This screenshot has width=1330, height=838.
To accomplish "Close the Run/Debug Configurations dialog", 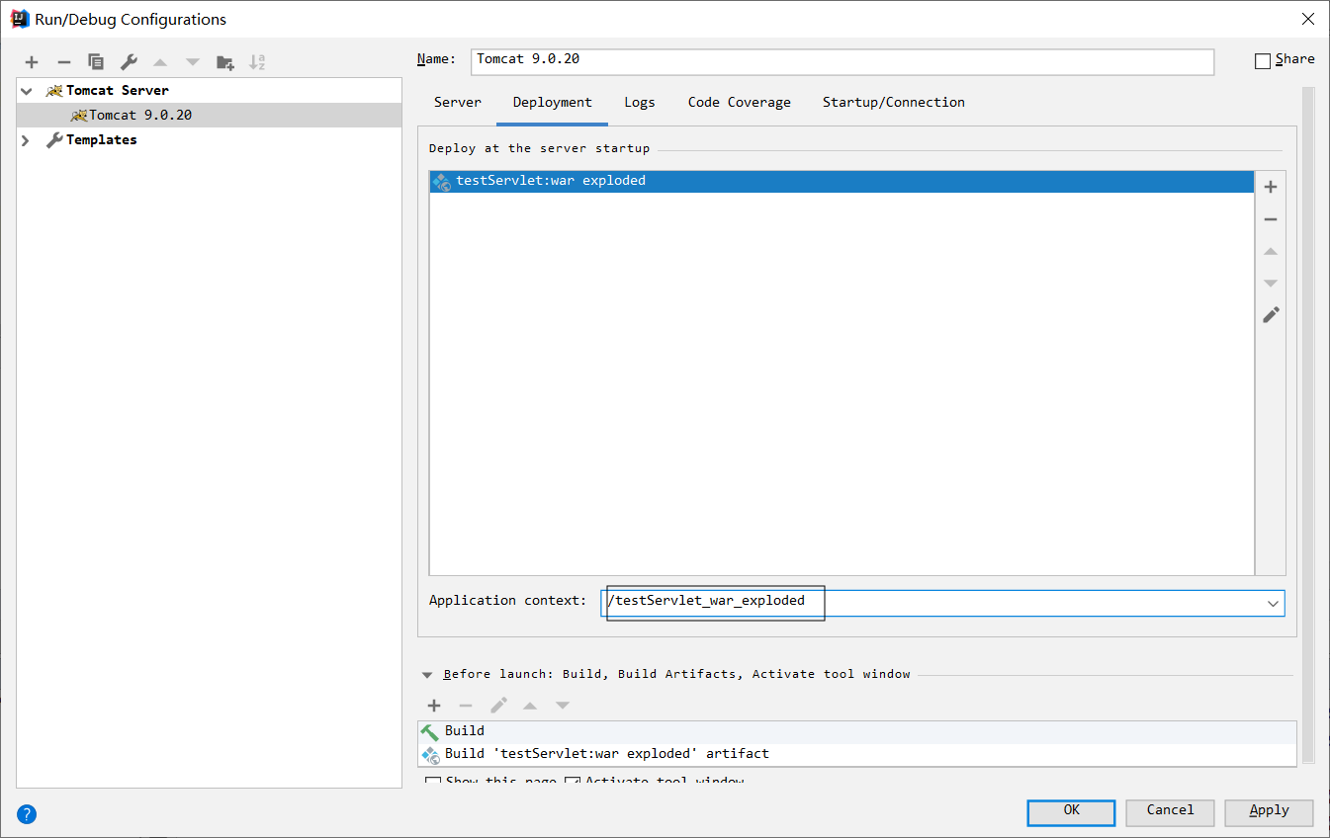I will (x=1307, y=19).
